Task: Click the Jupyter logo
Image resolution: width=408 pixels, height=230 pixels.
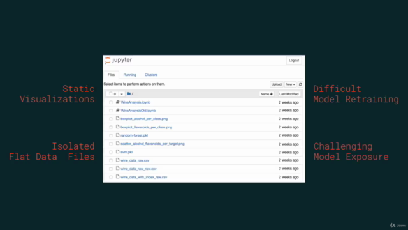Action: point(119,60)
